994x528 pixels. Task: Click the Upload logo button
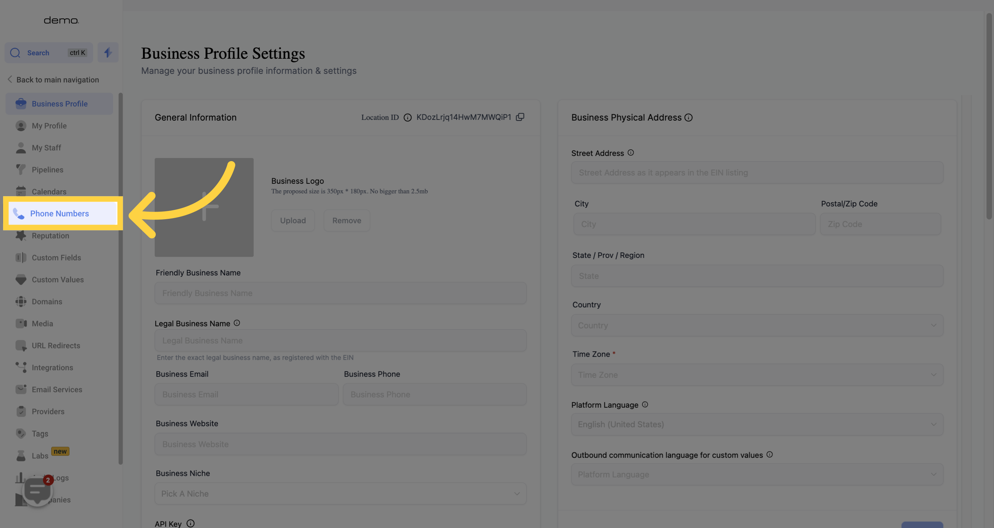[293, 221]
